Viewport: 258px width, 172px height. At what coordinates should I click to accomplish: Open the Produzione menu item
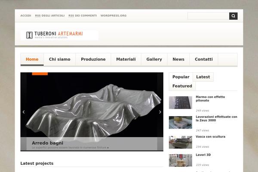[93, 59]
